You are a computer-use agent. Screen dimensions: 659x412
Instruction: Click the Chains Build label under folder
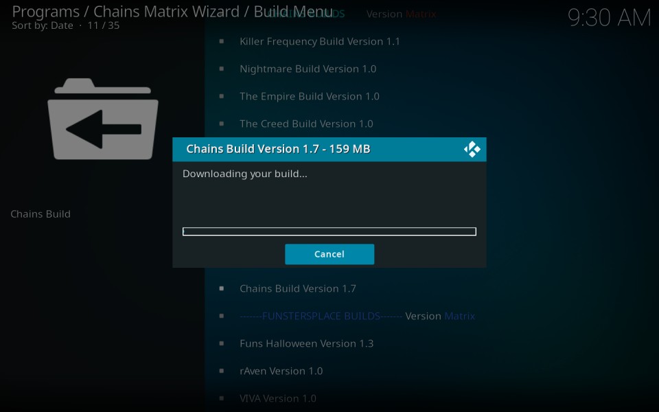click(41, 214)
